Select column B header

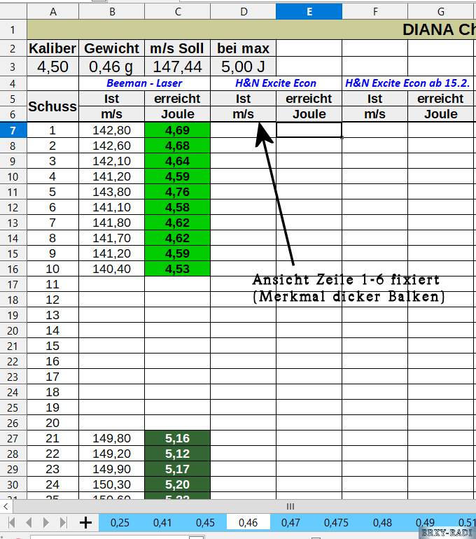(x=112, y=12)
